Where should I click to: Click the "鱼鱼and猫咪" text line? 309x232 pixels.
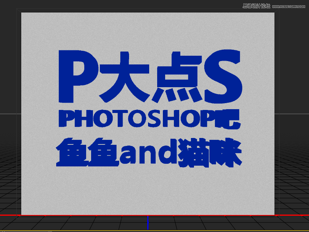(x=149, y=152)
